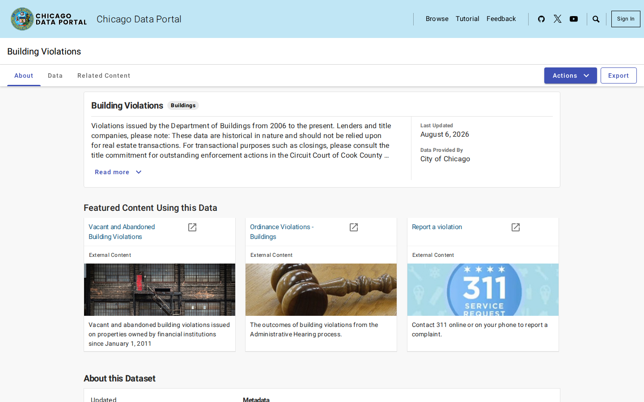Click 'The outcomes of building violations' description
The height and width of the screenshot is (402, 644).
314,330
